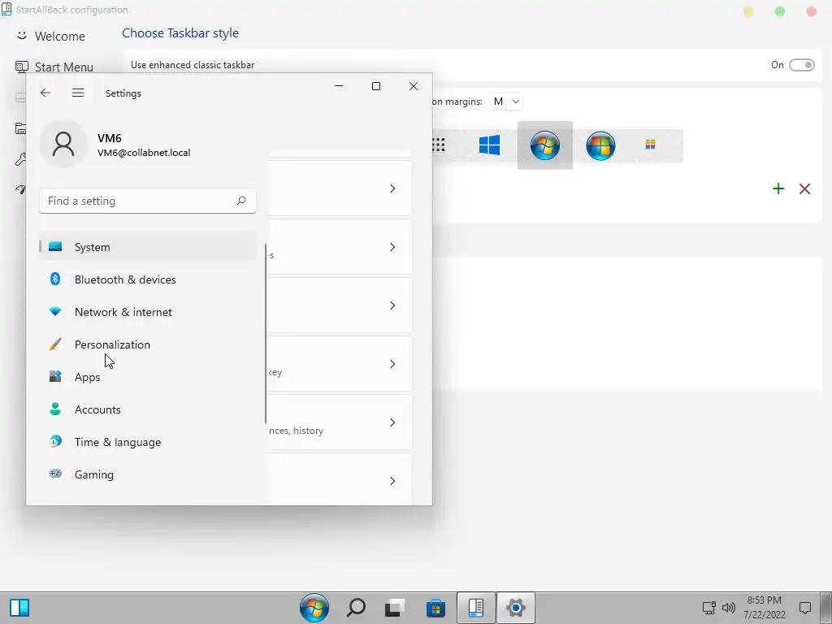Image resolution: width=832 pixels, height=624 pixels.
Task: Click green maximize dot of StartAllBack window
Action: coord(780,11)
